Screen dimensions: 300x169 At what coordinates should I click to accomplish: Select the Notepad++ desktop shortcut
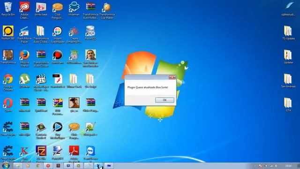click(90, 129)
